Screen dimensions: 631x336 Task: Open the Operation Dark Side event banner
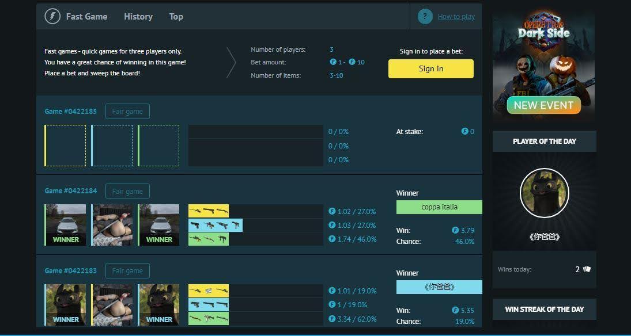(544, 64)
